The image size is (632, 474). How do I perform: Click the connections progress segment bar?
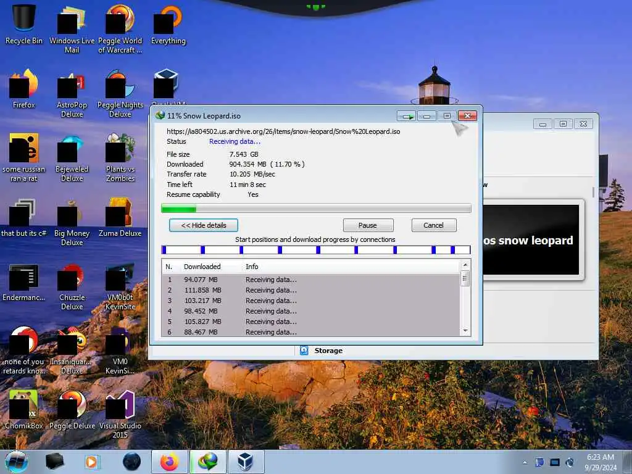tap(316, 250)
